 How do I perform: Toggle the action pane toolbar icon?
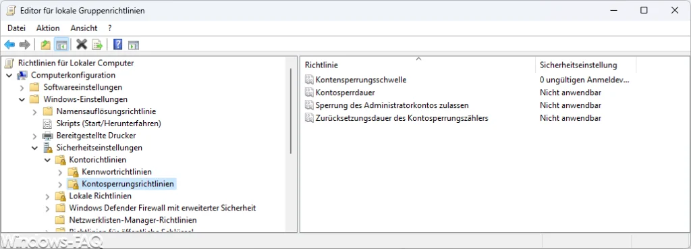click(134, 45)
